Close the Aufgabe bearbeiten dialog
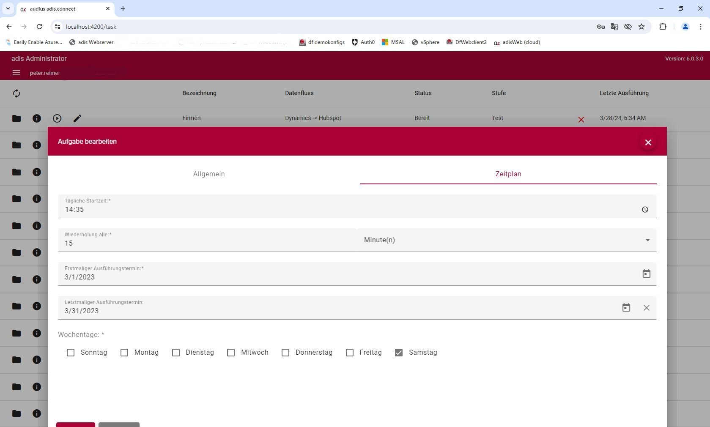Screen dimensions: 710x427 tap(648, 142)
